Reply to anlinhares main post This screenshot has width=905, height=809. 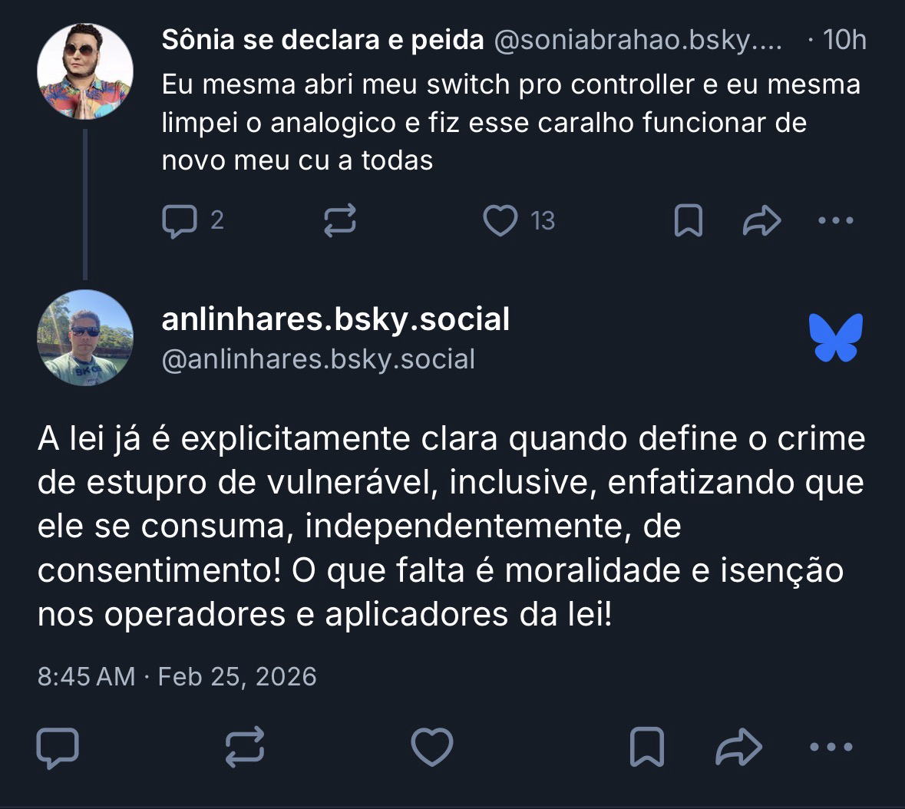(58, 748)
